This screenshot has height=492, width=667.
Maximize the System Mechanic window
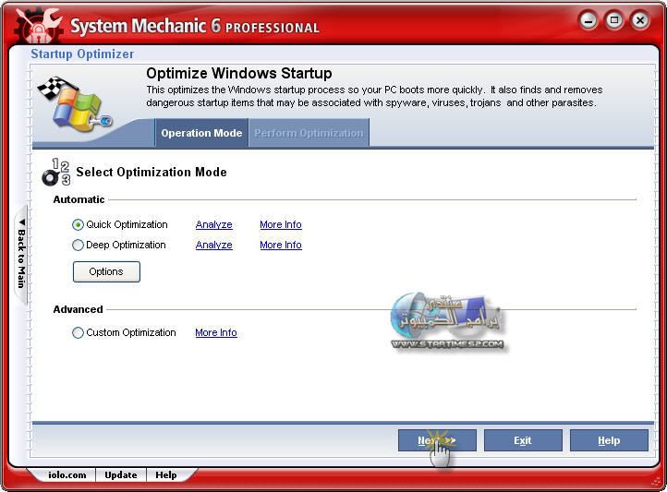pos(614,20)
